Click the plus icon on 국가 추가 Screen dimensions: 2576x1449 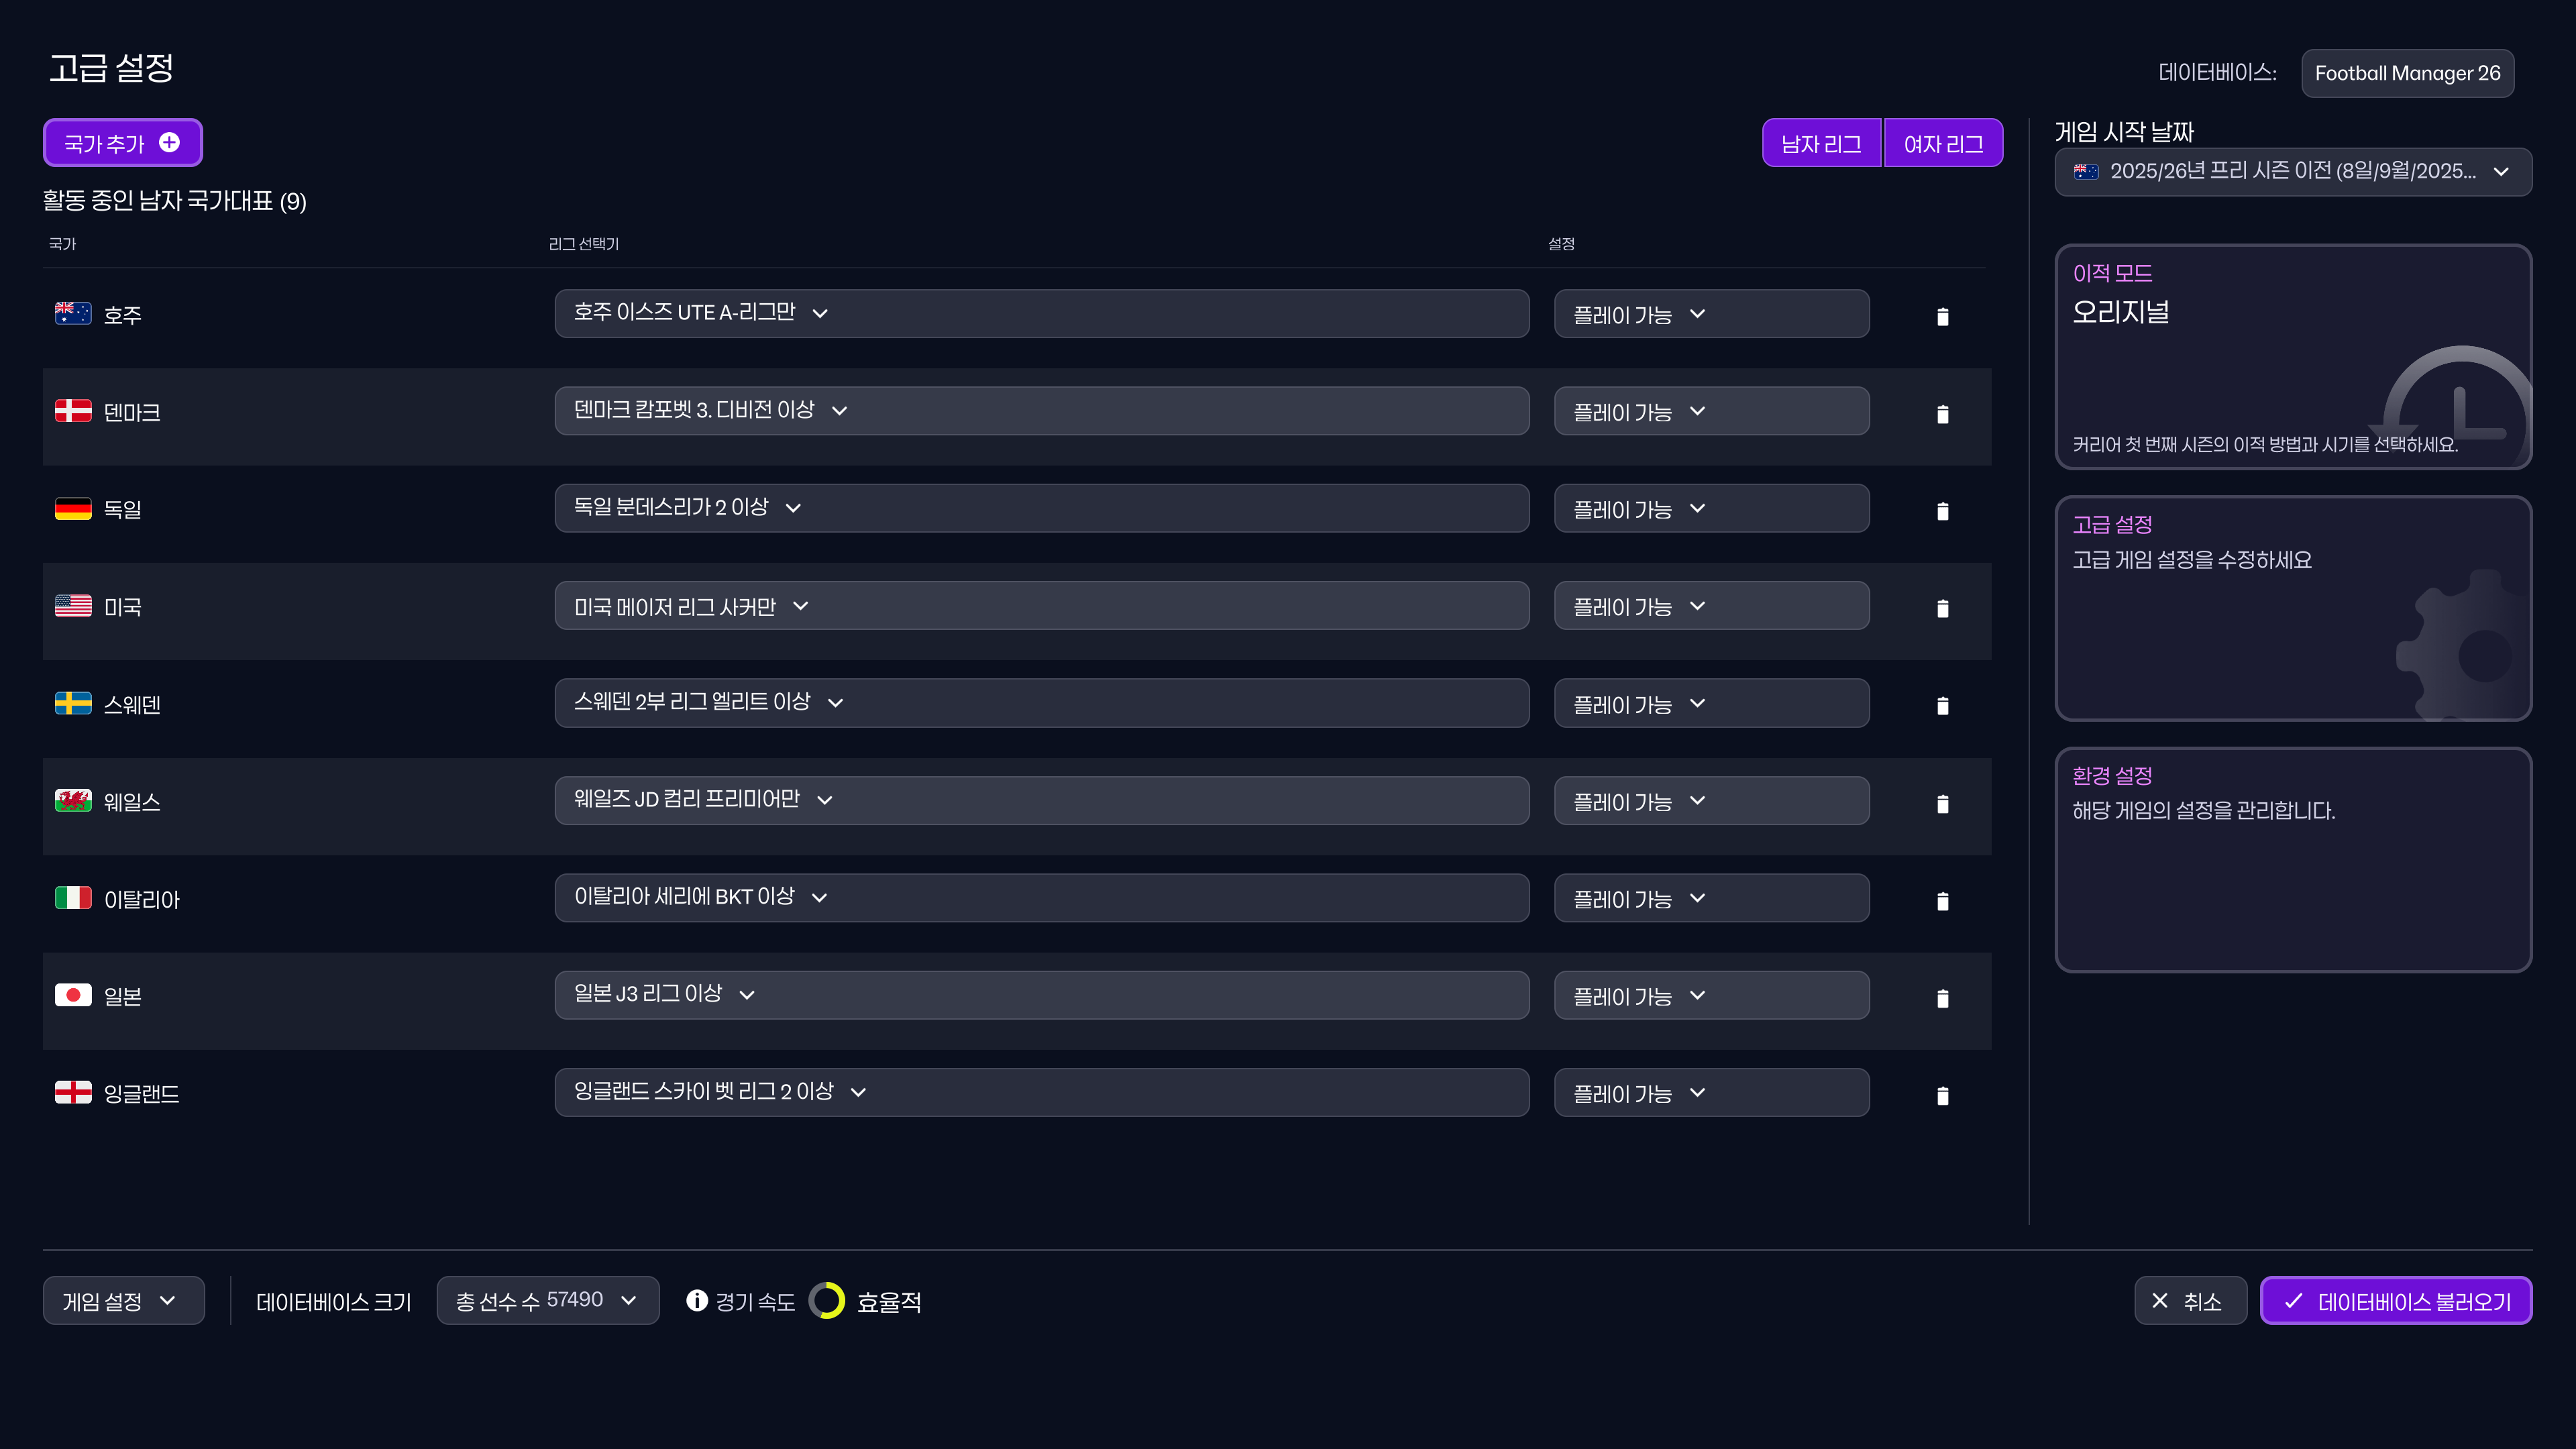pyautogui.click(x=169, y=142)
